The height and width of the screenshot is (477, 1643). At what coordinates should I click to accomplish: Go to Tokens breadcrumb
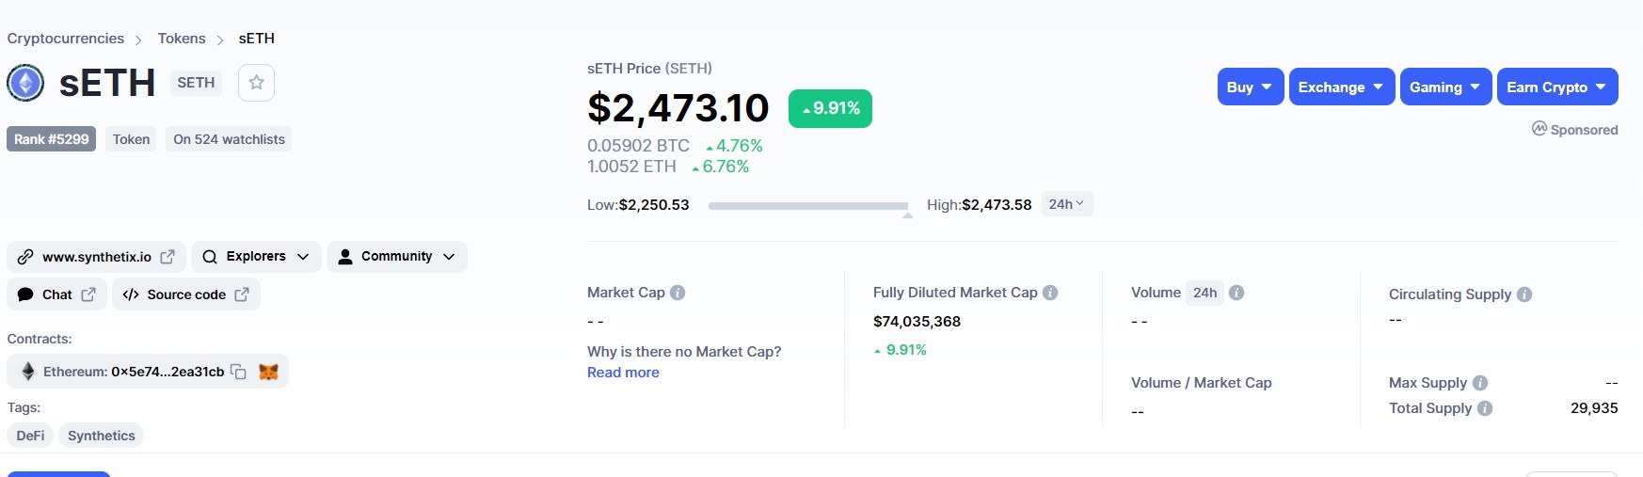tap(182, 39)
